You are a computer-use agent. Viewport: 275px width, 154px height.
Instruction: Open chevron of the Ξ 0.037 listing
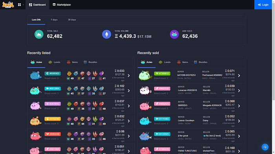(129, 106)
